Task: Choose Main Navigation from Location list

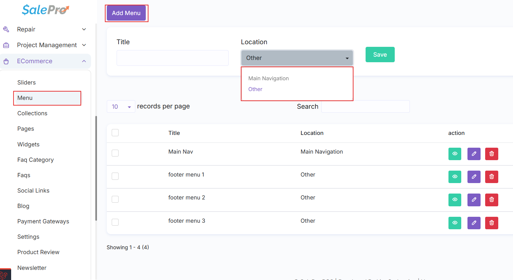Action: 269,78
